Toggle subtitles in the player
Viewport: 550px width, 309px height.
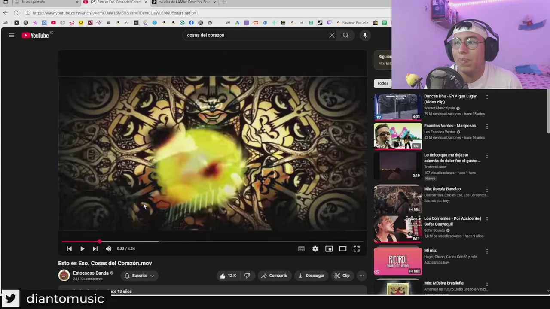coord(301,248)
